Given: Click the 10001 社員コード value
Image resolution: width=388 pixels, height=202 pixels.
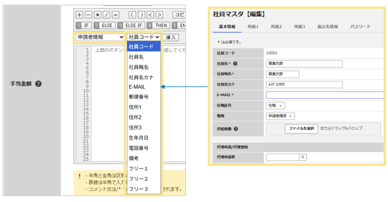Looking at the screenshot, I should [x=272, y=53].
